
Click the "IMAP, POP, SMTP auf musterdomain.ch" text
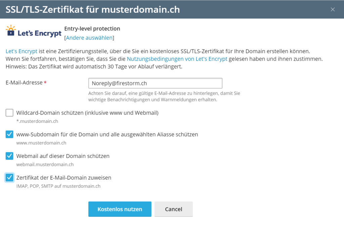58,186
